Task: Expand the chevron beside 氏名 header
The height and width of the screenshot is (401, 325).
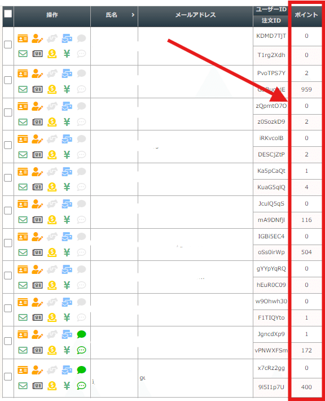Action: 133,15
